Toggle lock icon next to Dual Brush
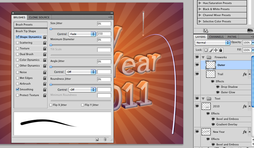This screenshot has height=148, width=254. click(x=45, y=54)
